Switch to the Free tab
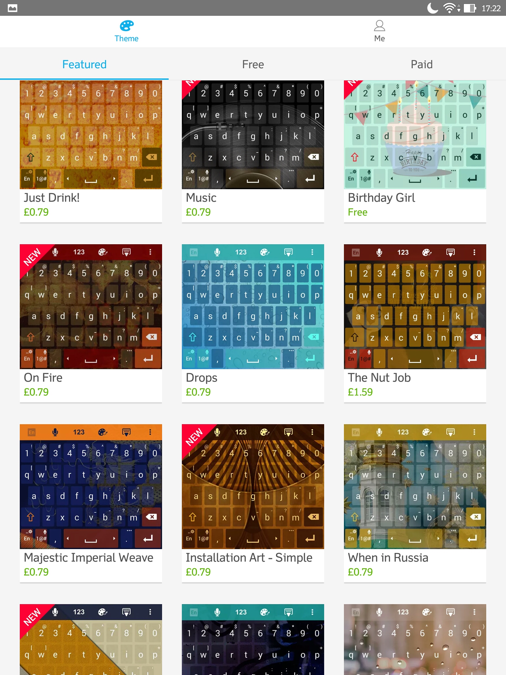506x675 pixels. [x=253, y=64]
